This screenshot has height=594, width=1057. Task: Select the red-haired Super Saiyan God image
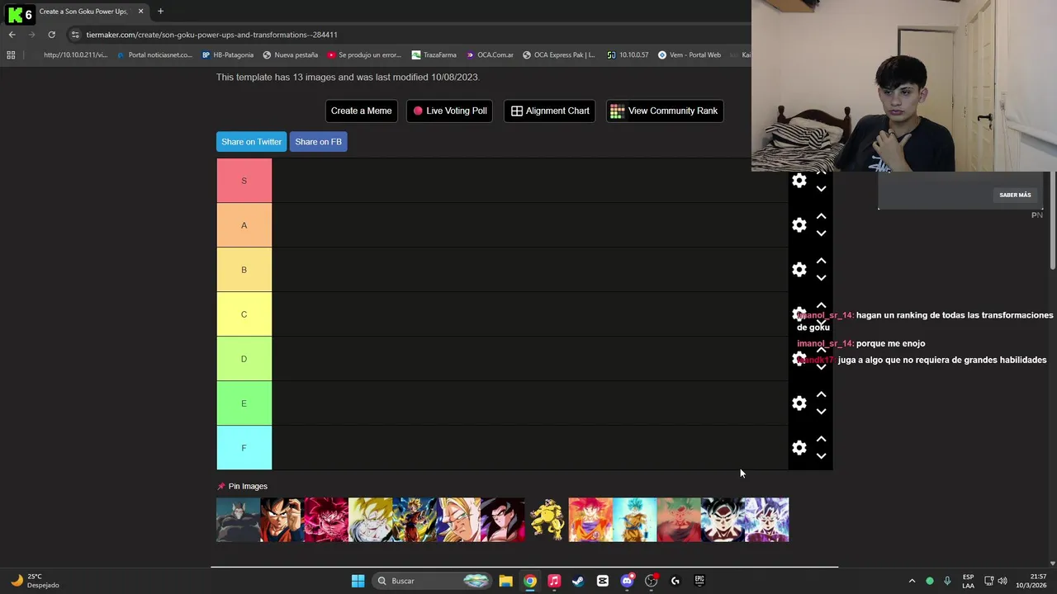(590, 520)
